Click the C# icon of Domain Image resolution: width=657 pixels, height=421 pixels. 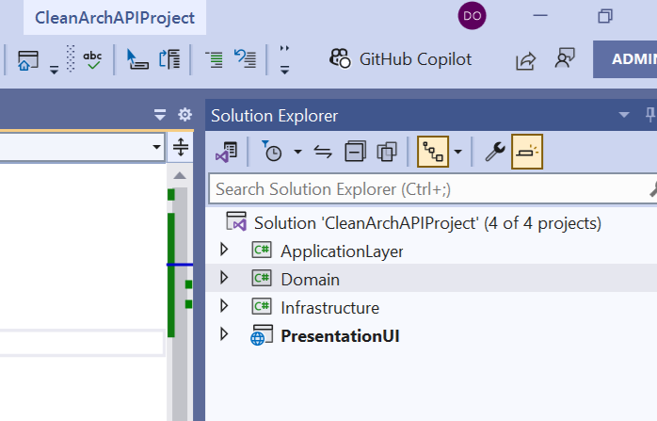[x=262, y=278]
